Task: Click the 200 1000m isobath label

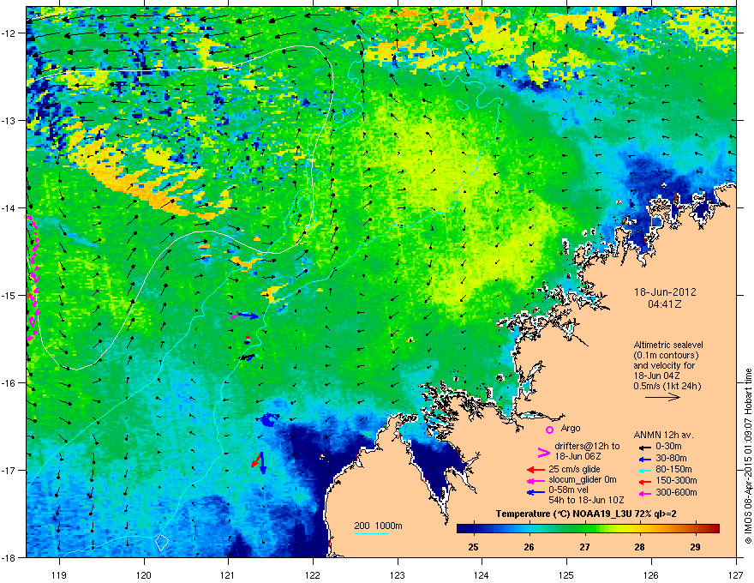Action: tap(378, 526)
